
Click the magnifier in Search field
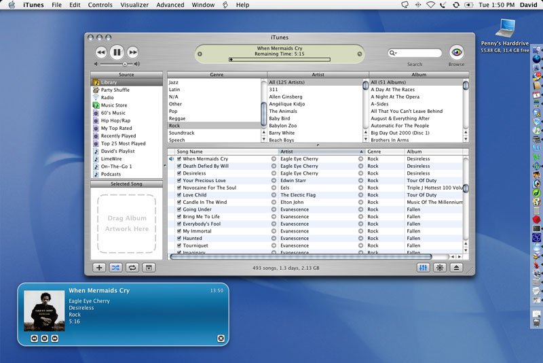click(x=392, y=53)
